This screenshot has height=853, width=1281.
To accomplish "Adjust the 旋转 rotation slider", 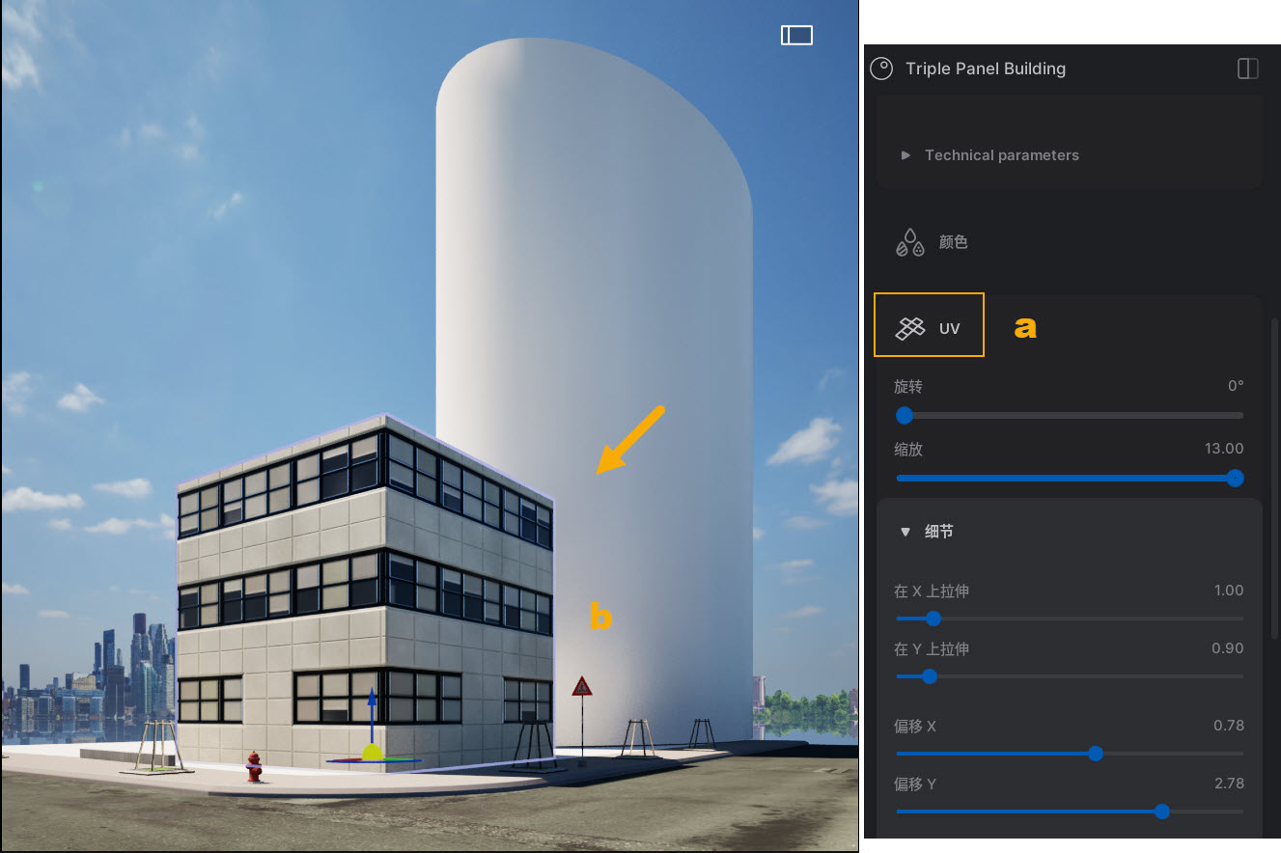I will [x=1070, y=416].
